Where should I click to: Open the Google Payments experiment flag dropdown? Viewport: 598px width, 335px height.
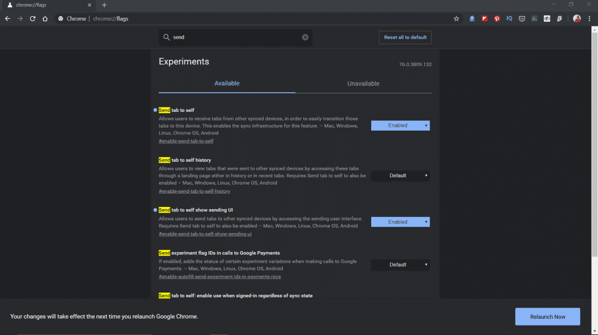(x=400, y=265)
